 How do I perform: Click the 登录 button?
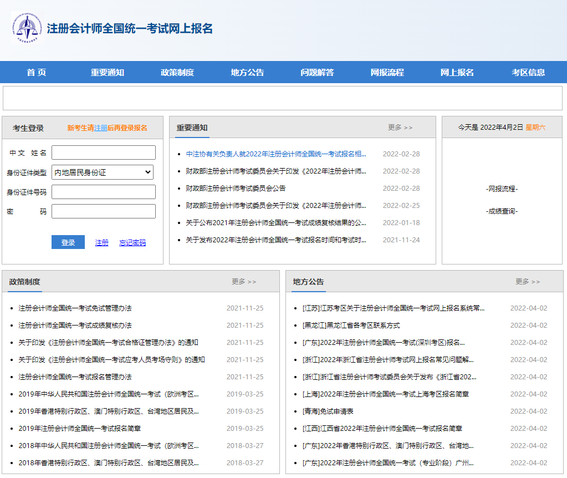tap(68, 242)
